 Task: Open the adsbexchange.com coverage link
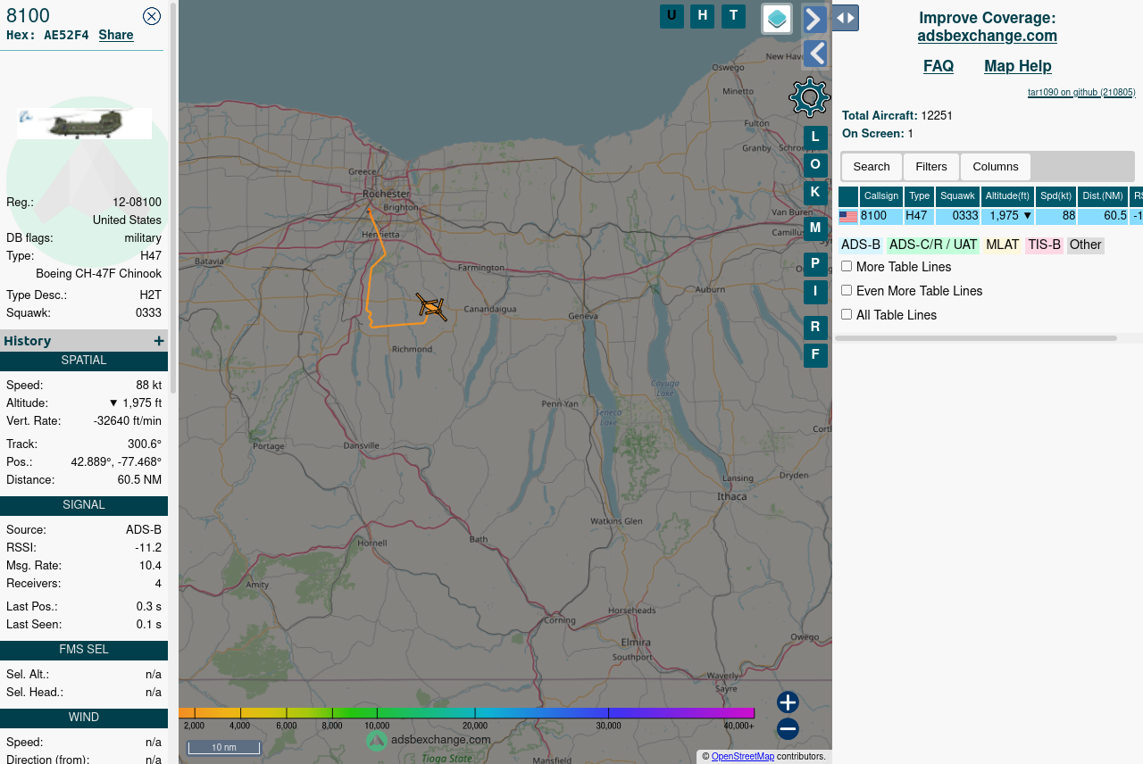point(988,36)
